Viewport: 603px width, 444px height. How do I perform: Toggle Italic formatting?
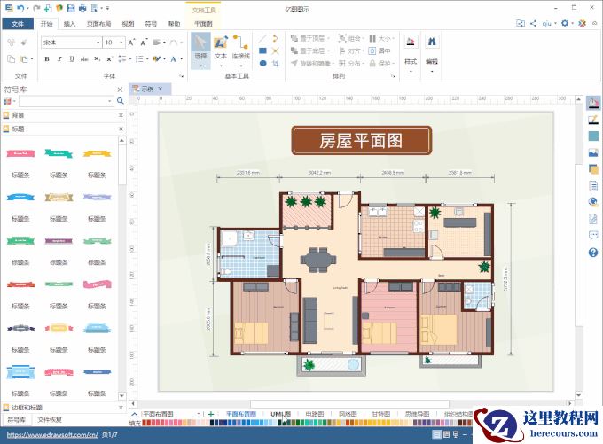(59, 59)
